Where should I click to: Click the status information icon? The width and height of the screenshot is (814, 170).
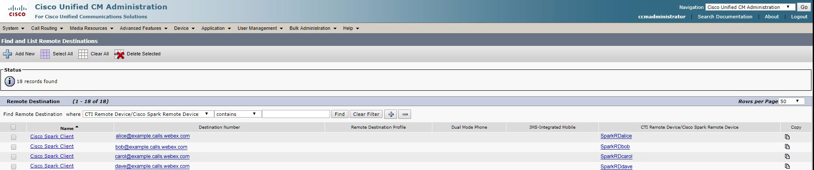pos(9,81)
